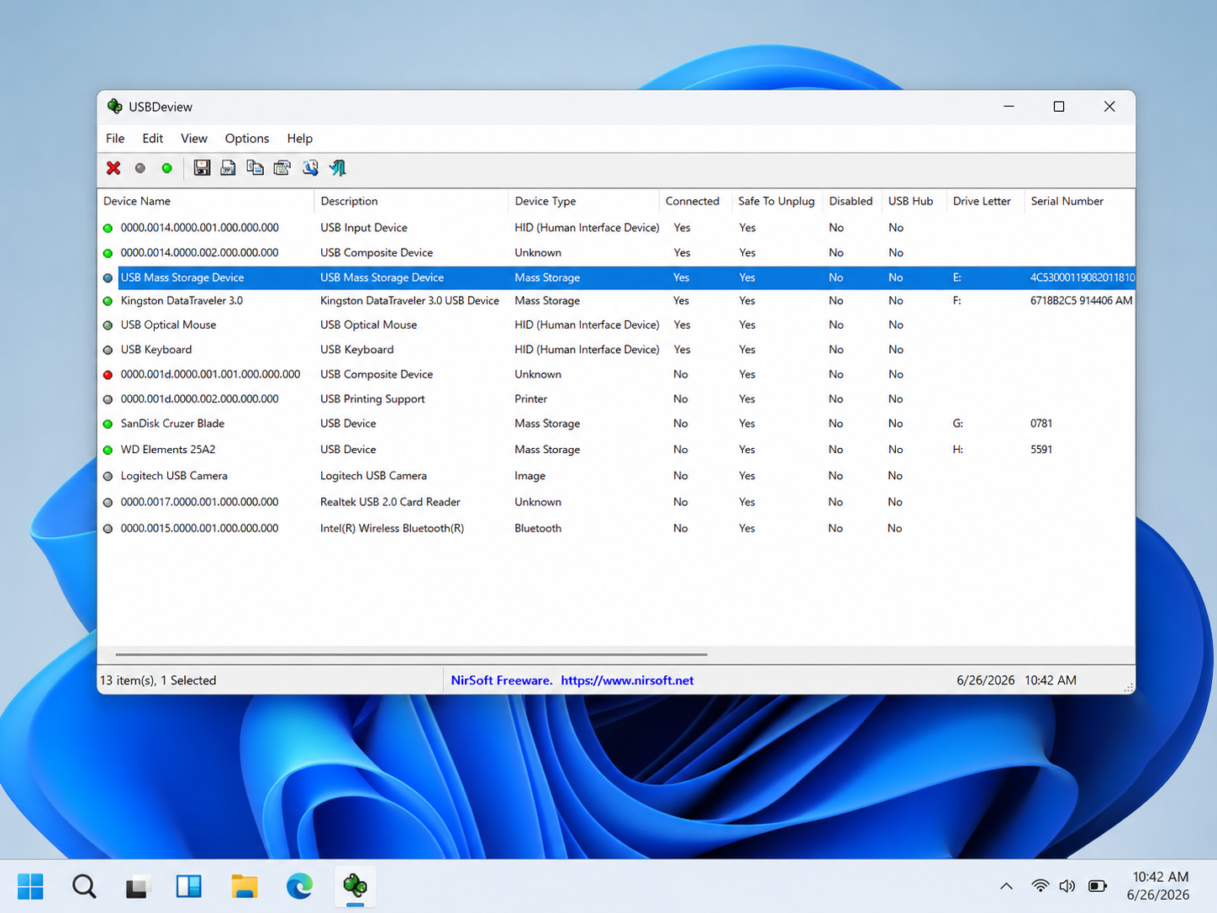This screenshot has height=913, width=1217.
Task: Sort by USB Hub column header
Action: [x=914, y=201]
